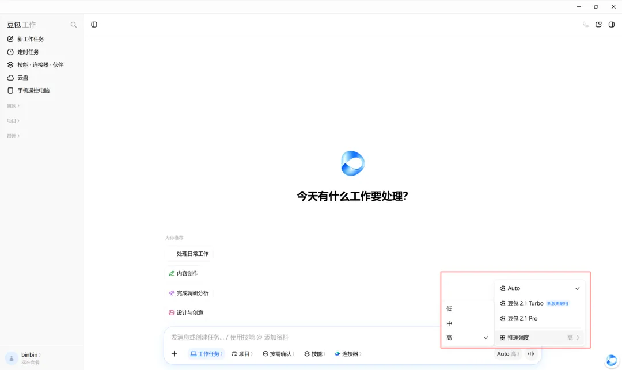Open the 工作任务 mode dropdown
Image resolution: width=622 pixels, height=370 pixels.
pyautogui.click(x=206, y=354)
